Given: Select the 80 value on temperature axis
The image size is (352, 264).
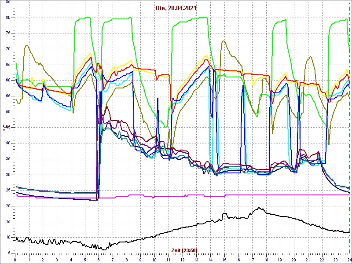Looking at the screenshot, I should (8, 18).
